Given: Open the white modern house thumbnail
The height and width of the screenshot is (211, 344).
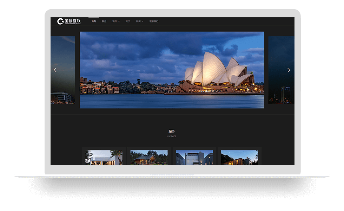Looking at the screenshot, I should (104, 158).
